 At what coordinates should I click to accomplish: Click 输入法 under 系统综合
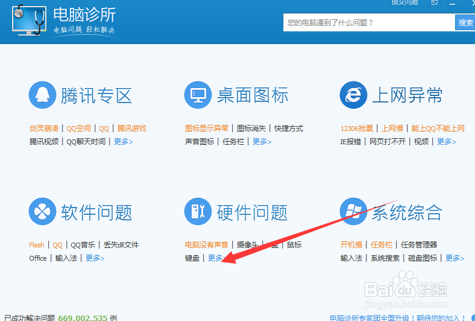click(x=351, y=258)
